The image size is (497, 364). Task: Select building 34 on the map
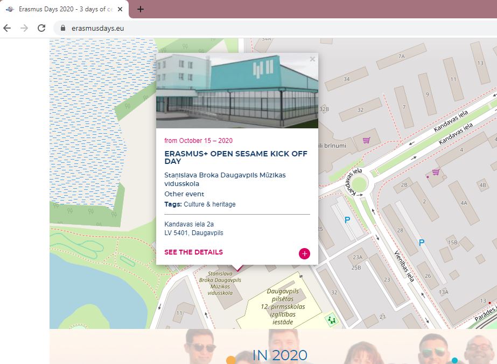pos(346,79)
